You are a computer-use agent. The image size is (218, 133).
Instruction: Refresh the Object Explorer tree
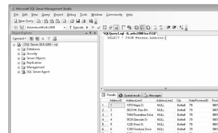(55, 39)
